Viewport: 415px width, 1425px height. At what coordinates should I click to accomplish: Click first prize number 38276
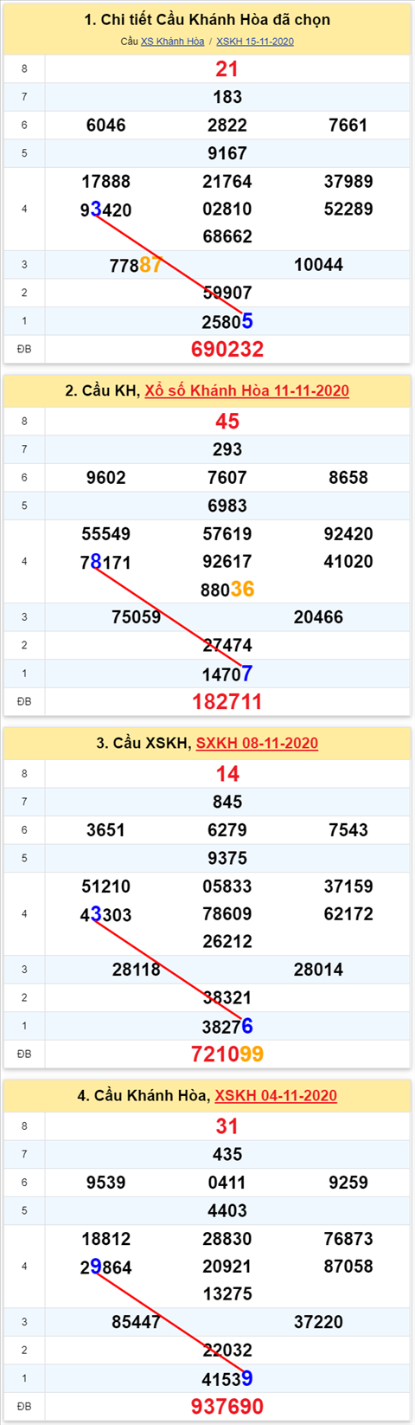[x=227, y=1026]
